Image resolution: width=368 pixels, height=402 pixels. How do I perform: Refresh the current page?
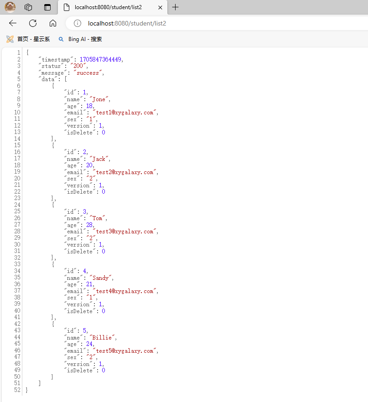pos(33,23)
